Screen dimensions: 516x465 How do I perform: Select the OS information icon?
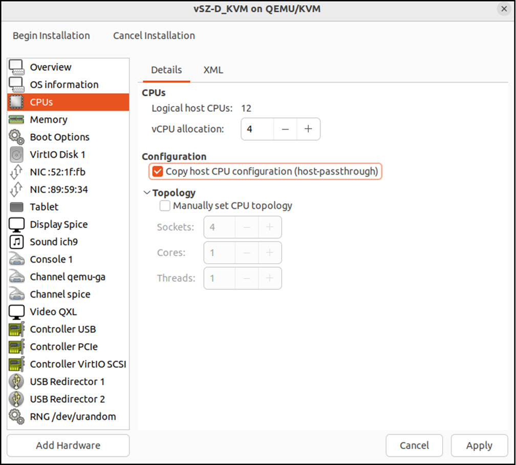(x=16, y=84)
